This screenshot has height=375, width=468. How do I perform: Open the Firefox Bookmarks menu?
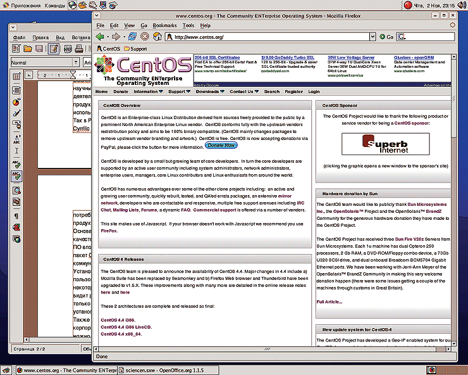click(x=164, y=25)
